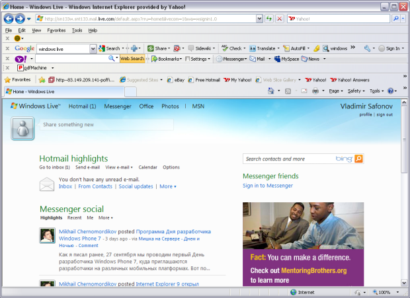
Task: Open the empty new tab button
Action: click(x=130, y=92)
